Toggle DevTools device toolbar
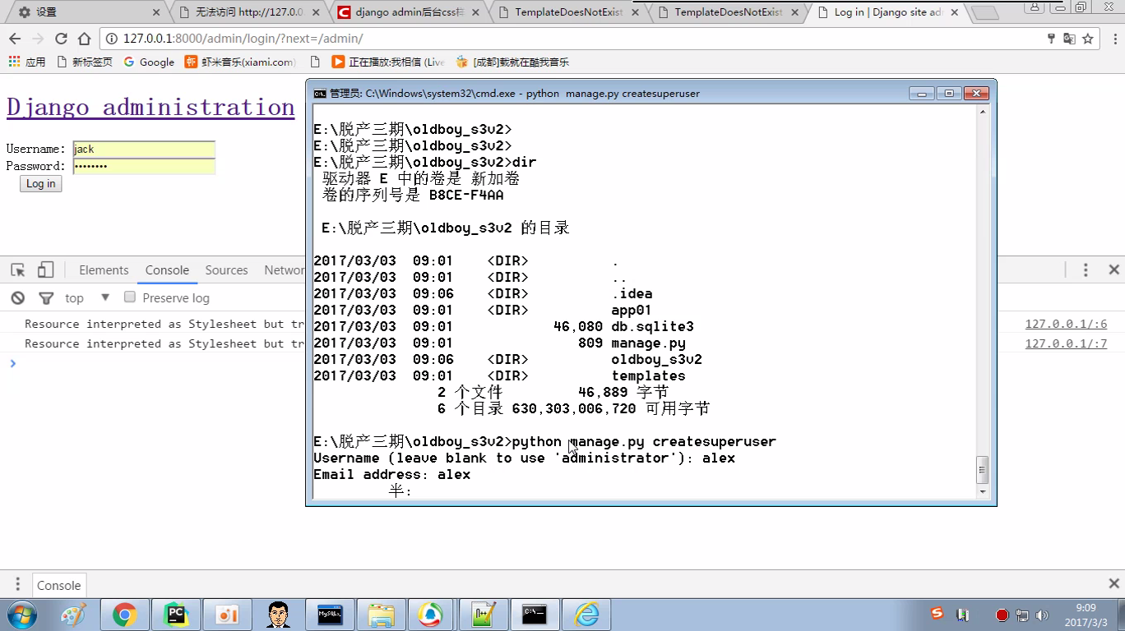Image resolution: width=1125 pixels, height=631 pixels. point(45,269)
